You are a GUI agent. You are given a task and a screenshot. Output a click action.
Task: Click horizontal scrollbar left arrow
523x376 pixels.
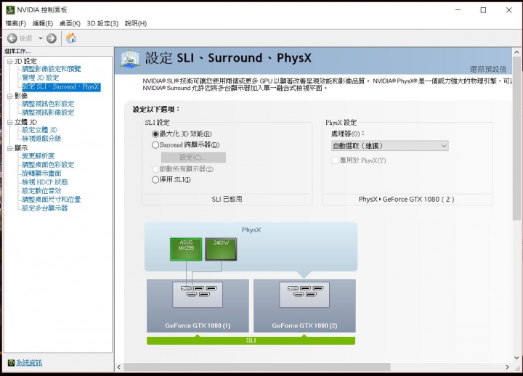tap(119, 367)
